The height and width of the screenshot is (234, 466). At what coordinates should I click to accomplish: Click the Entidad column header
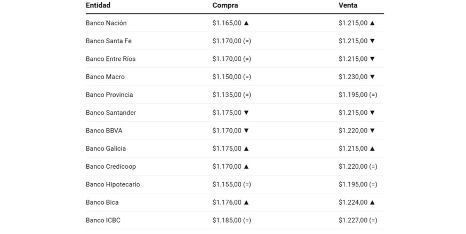pos(98,5)
